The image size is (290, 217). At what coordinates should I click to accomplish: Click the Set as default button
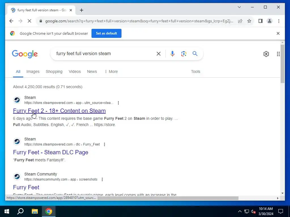tap(106, 33)
